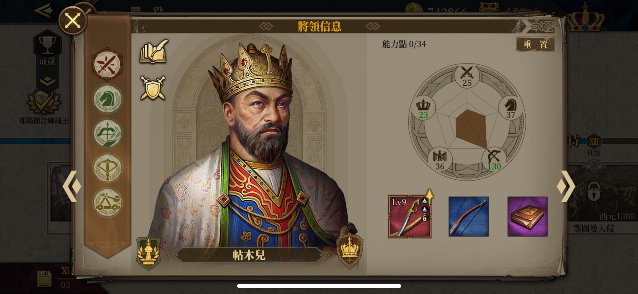Open the Lv9 sabre equipment slot
The height and width of the screenshot is (294, 638).
[x=410, y=217]
